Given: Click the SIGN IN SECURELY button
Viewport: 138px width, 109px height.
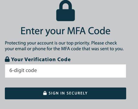Looking at the screenshot, I should point(66,93).
